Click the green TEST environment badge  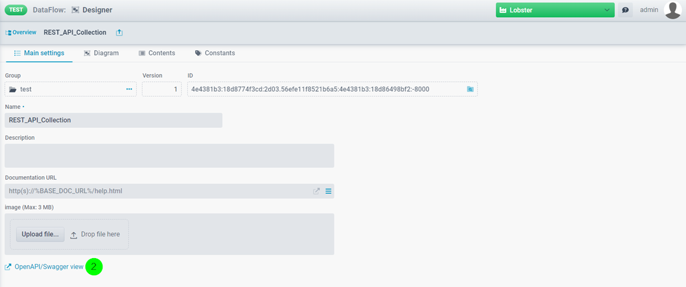(16, 10)
